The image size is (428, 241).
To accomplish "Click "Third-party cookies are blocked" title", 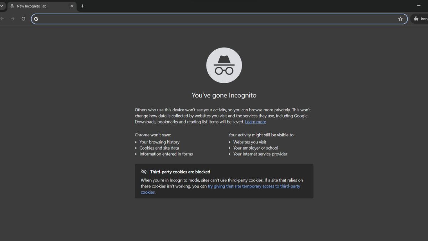I will pos(180,172).
